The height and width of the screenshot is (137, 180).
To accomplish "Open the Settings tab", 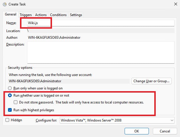I will [x=76, y=15].
